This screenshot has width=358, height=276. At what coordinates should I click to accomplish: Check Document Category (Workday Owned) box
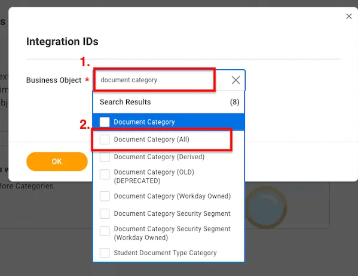105,196
